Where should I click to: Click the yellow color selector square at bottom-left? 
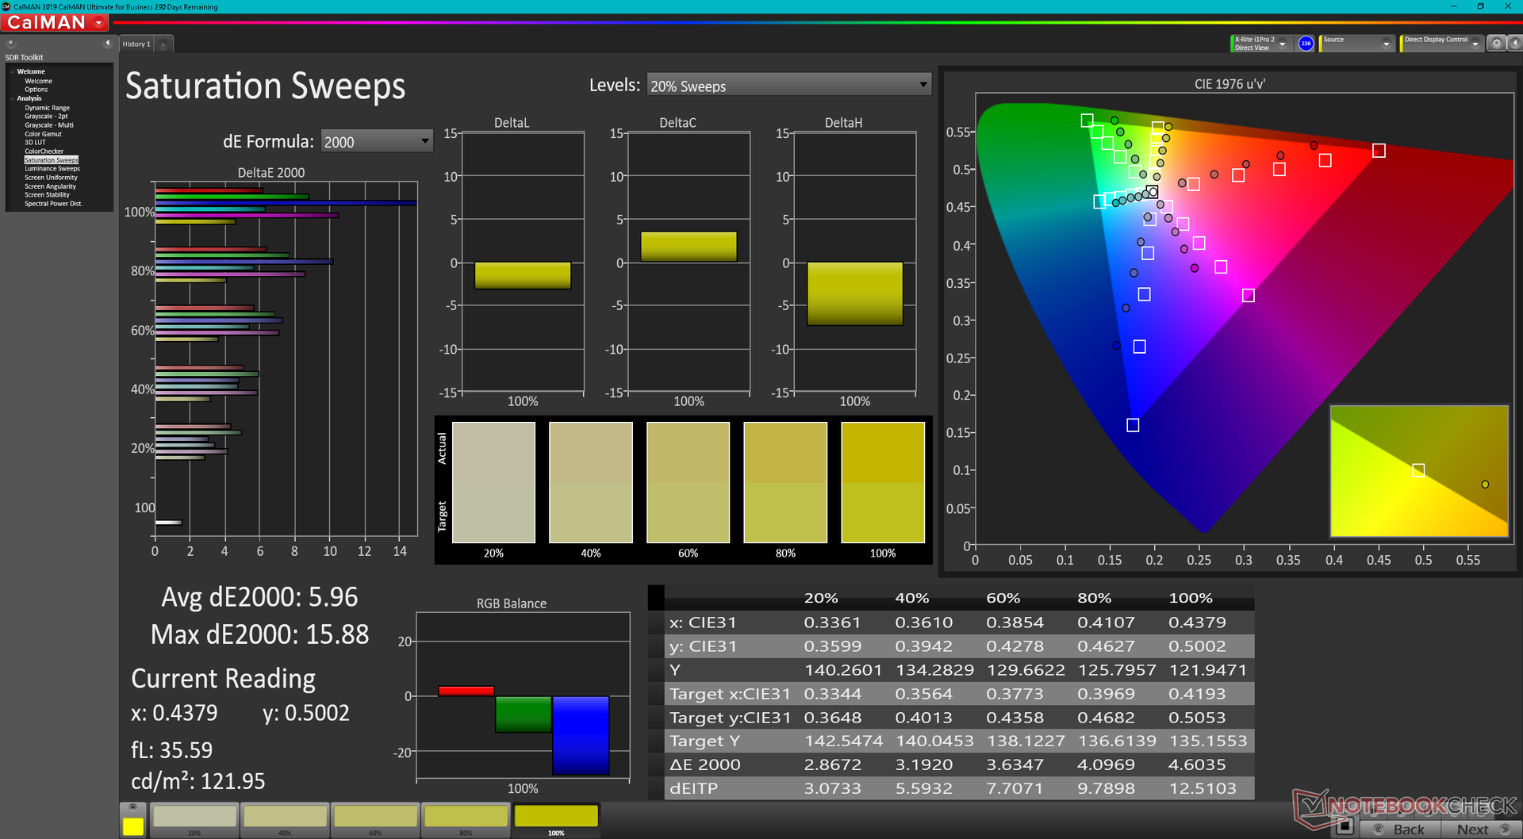click(132, 826)
